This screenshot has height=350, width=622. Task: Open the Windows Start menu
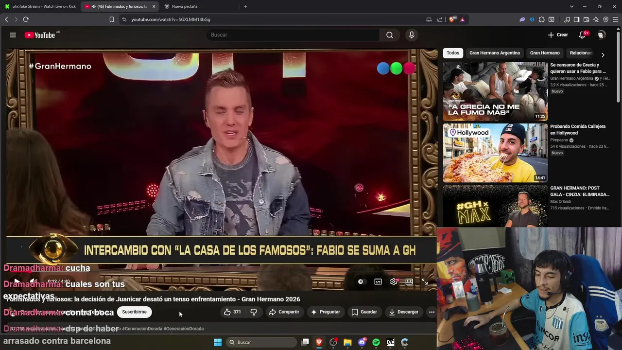pos(218,342)
